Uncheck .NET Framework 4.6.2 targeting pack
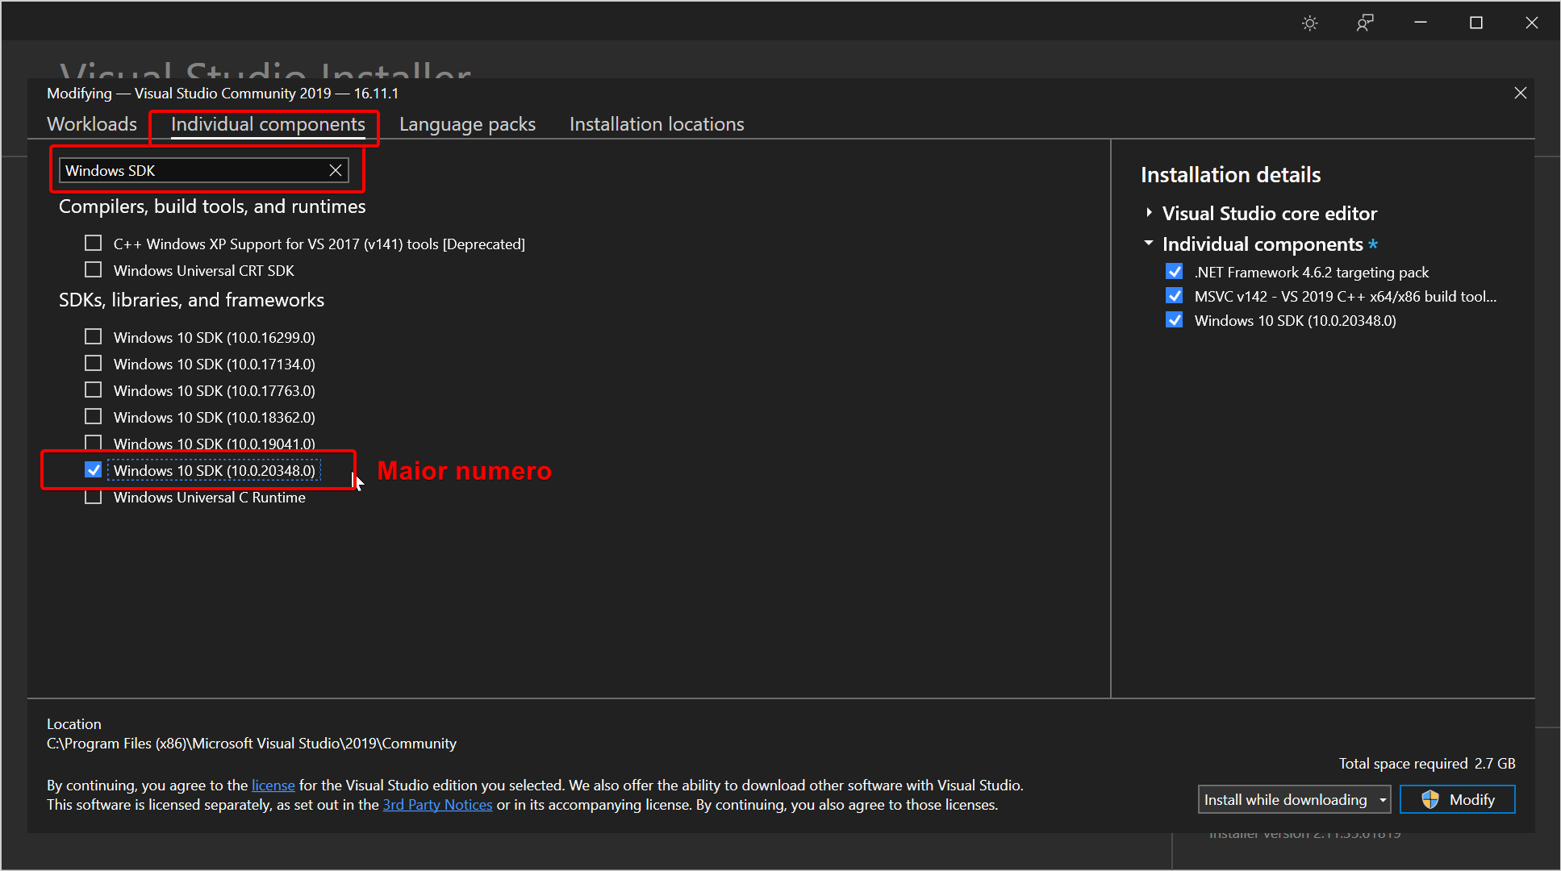 [1175, 271]
